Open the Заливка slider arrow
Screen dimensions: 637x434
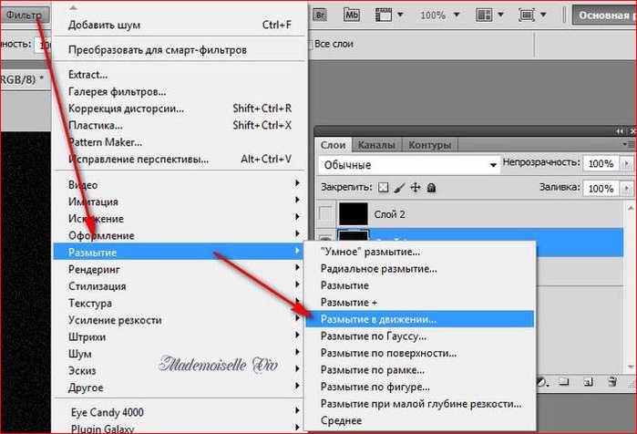click(626, 188)
